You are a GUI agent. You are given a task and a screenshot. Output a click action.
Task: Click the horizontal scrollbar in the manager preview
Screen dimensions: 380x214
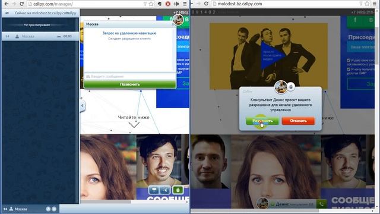click(106, 202)
